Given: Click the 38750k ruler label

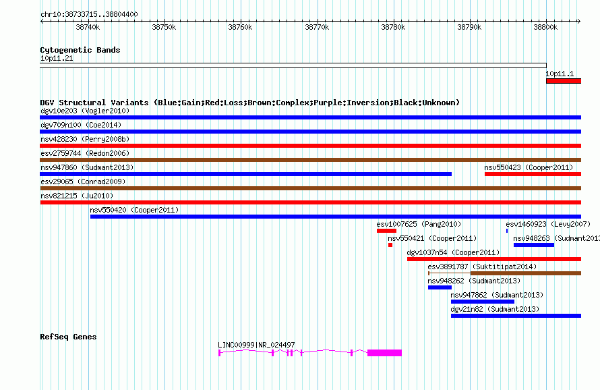Looking at the screenshot, I should [164, 27].
